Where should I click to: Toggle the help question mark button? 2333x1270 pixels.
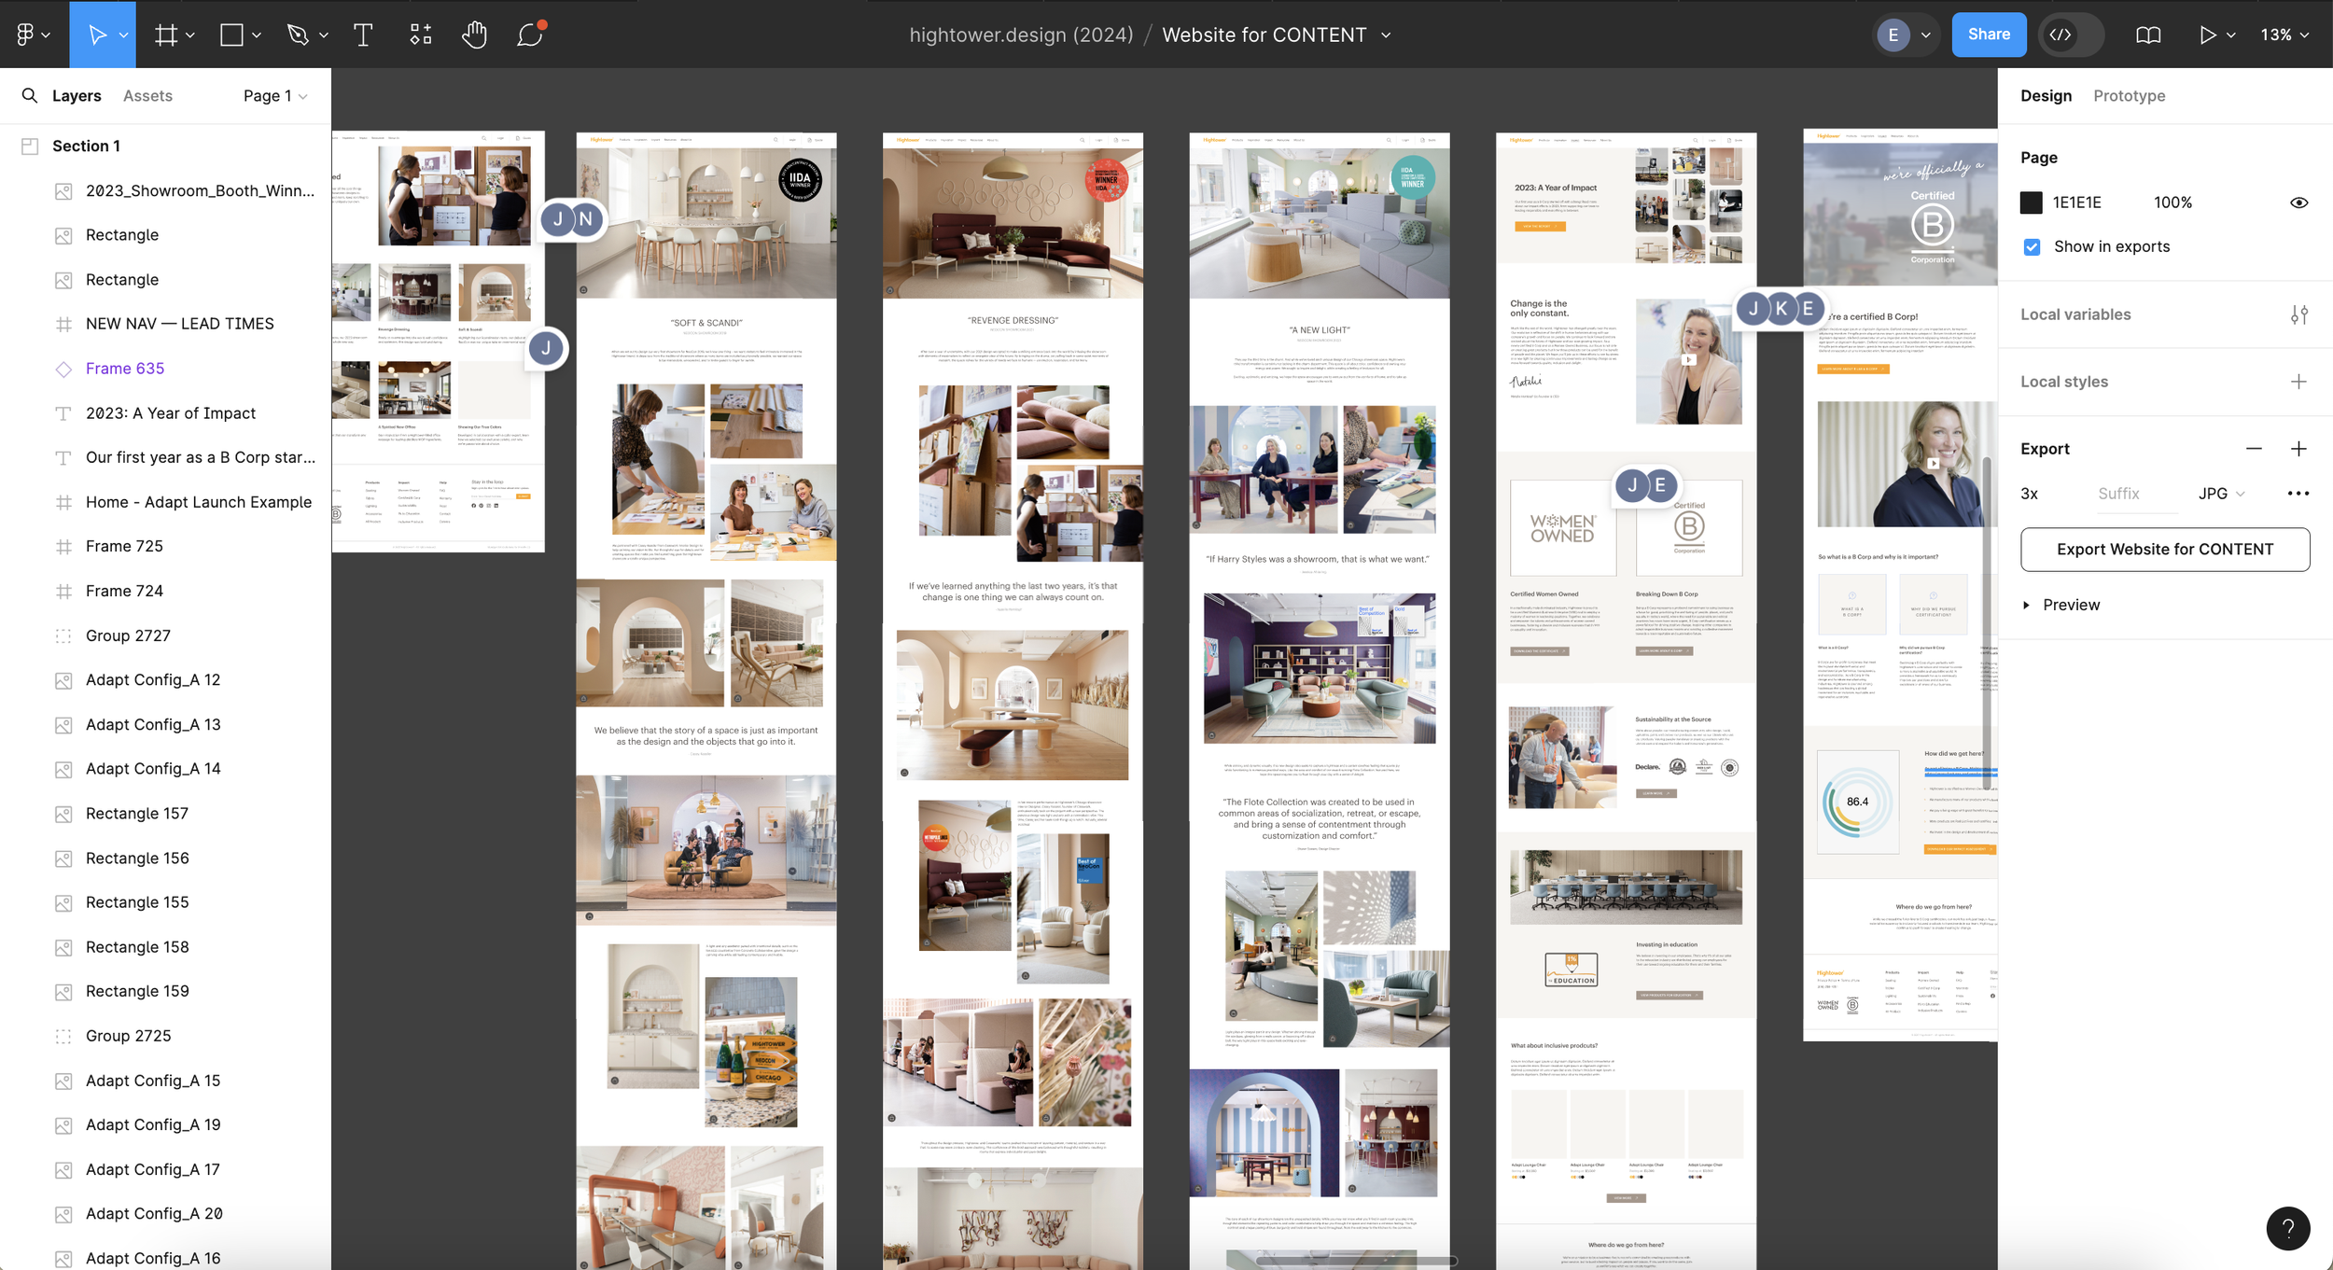[2287, 1228]
